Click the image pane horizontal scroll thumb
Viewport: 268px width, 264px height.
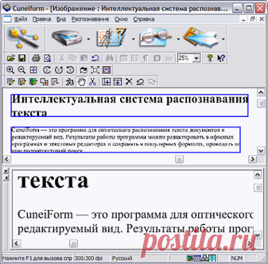click(x=179, y=159)
